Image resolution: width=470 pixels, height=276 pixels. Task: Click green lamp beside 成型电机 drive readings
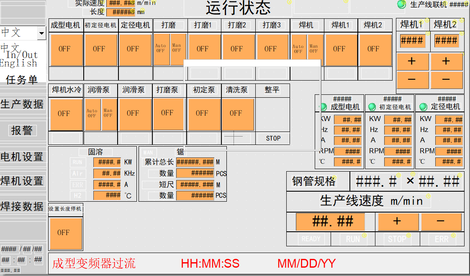(x=323, y=107)
